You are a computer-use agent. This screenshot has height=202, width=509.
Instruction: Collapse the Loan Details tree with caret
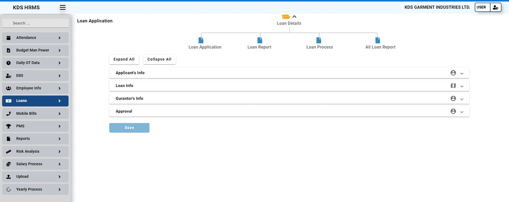click(x=295, y=16)
